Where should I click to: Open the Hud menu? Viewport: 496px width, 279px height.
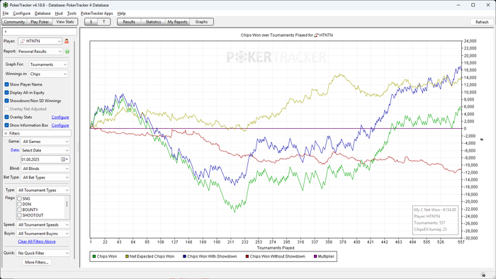point(59,13)
